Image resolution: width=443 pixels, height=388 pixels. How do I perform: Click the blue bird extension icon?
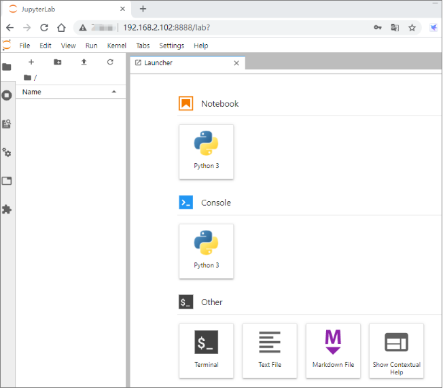point(433,27)
